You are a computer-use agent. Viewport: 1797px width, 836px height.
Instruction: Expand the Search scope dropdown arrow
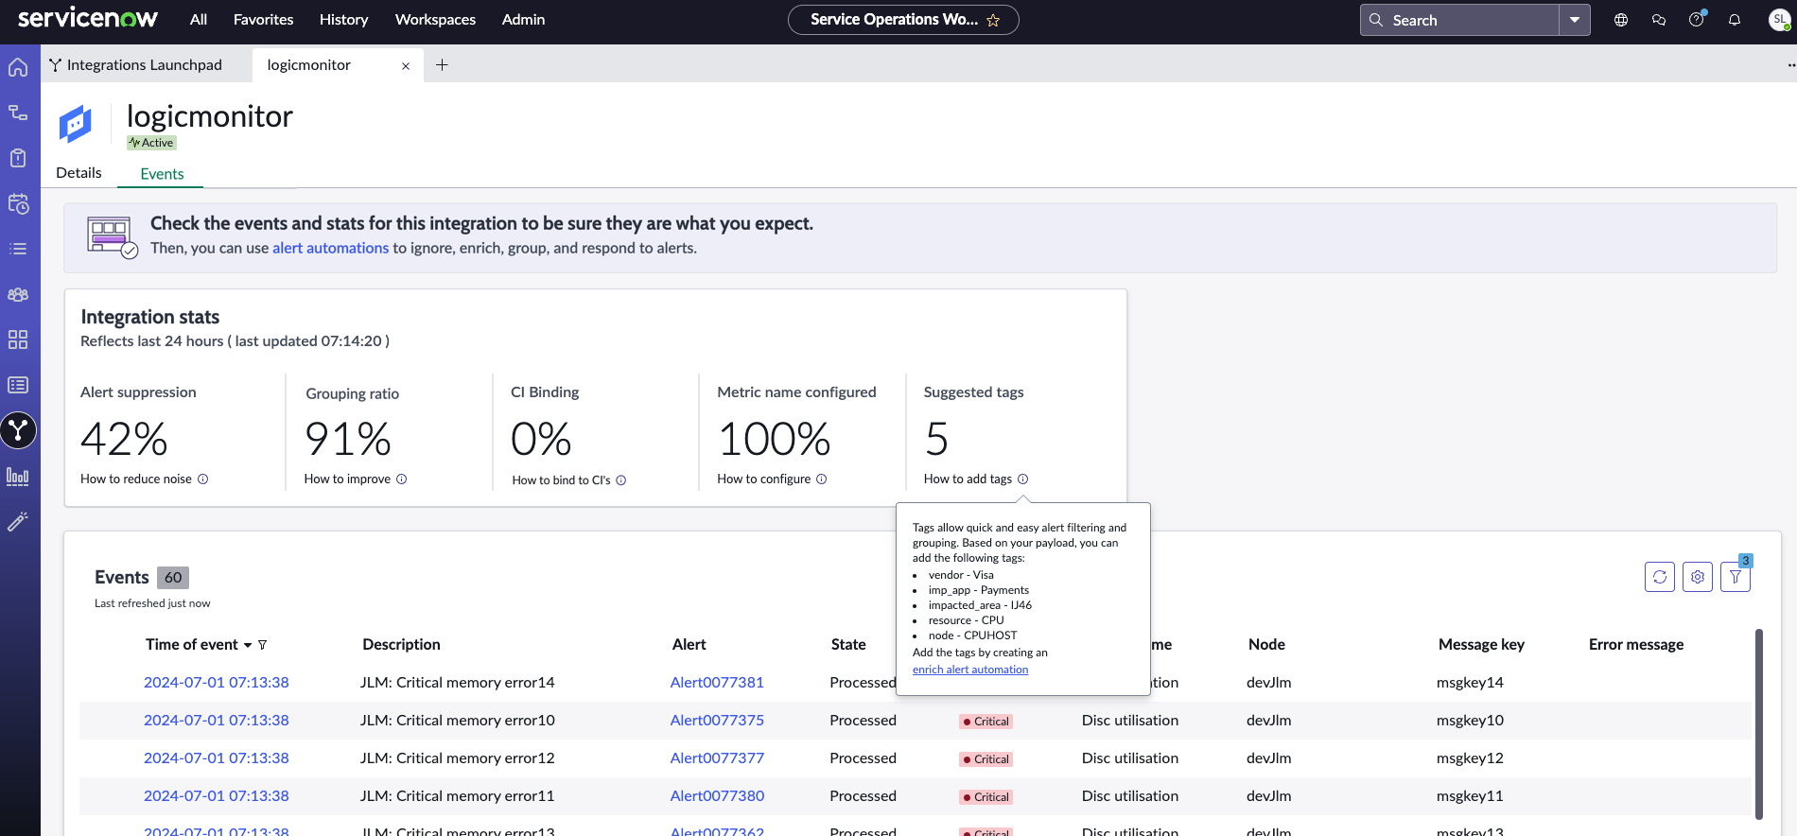(1575, 20)
